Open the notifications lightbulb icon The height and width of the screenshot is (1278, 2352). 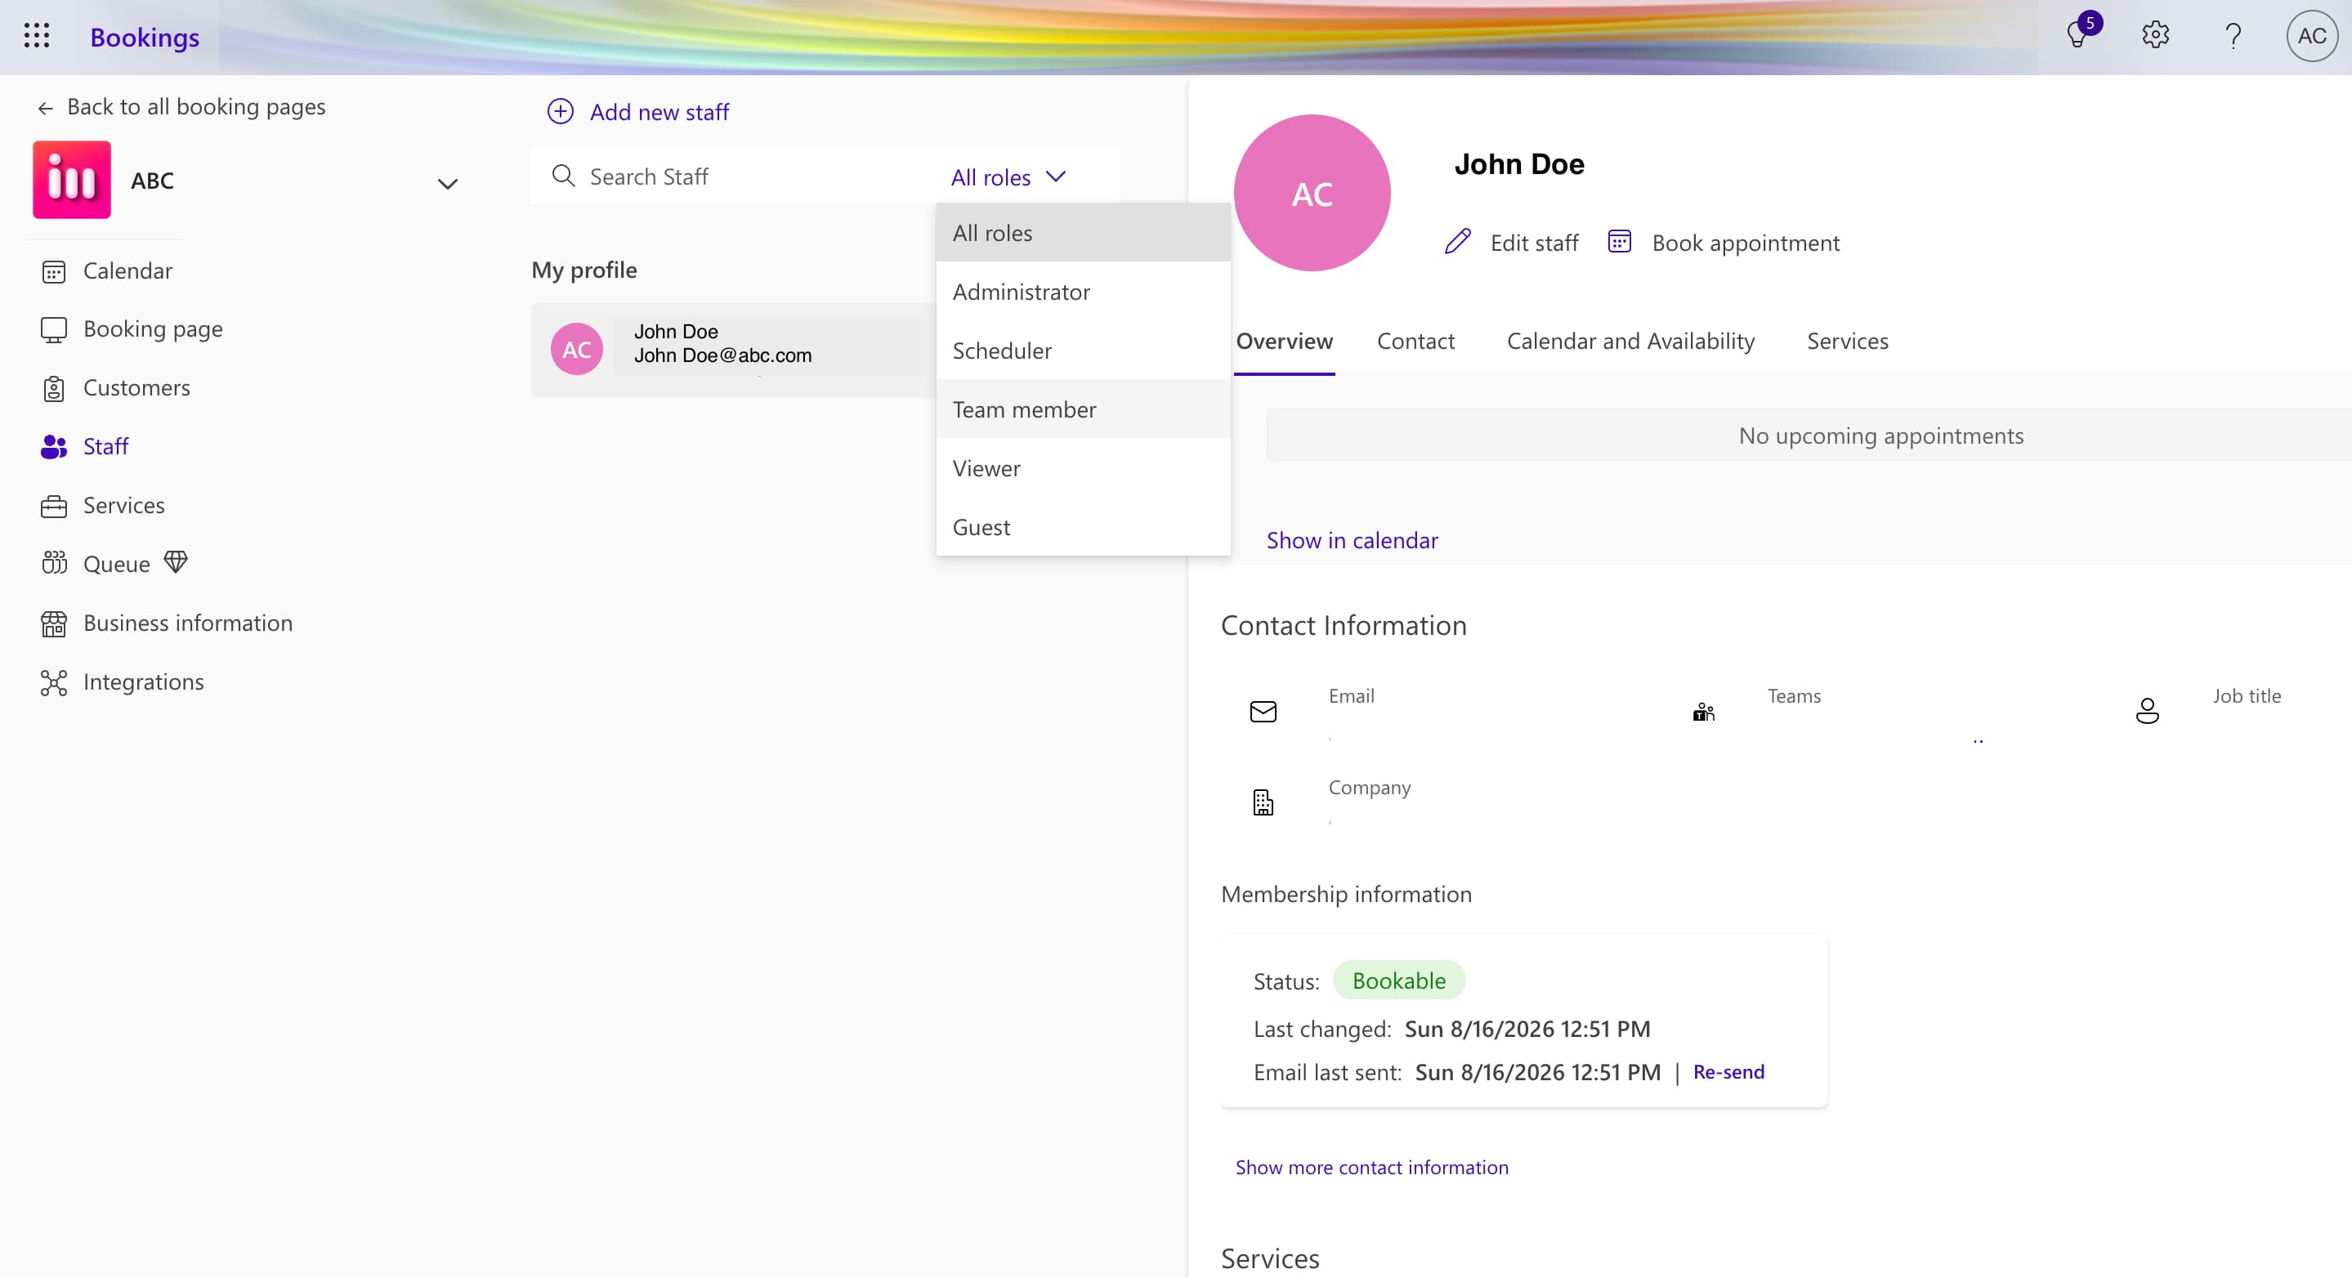click(2077, 37)
